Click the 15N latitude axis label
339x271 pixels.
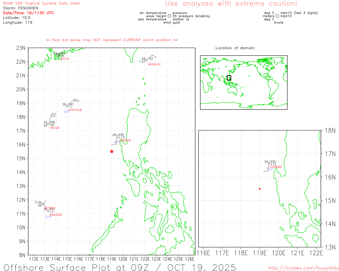click(21, 158)
